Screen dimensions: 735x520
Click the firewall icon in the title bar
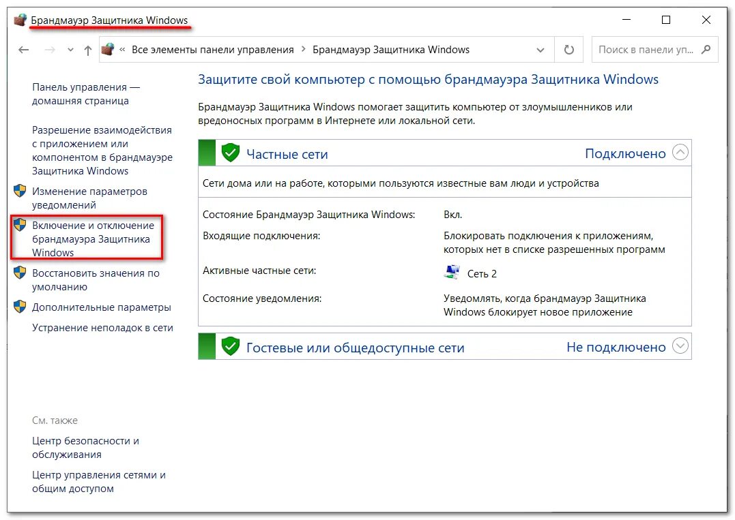[x=20, y=20]
